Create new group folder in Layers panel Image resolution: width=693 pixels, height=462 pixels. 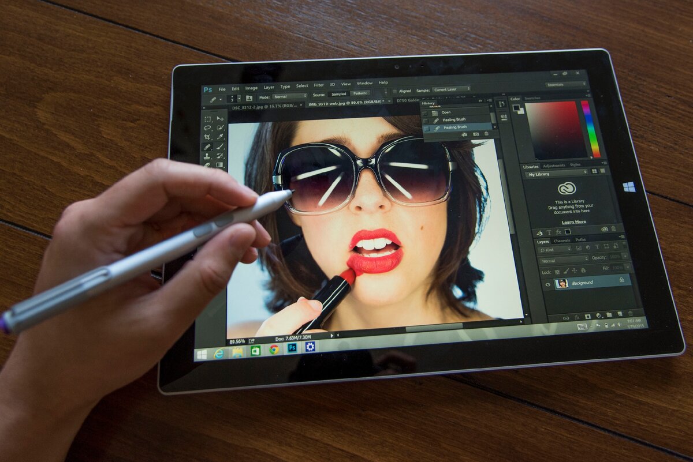pos(609,314)
